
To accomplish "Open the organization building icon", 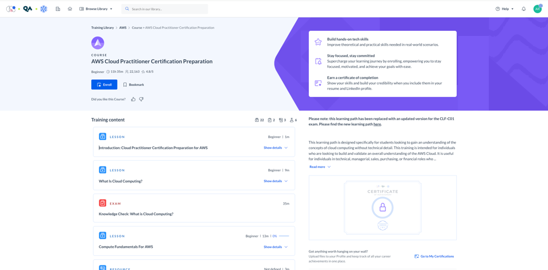I will coord(58,9).
